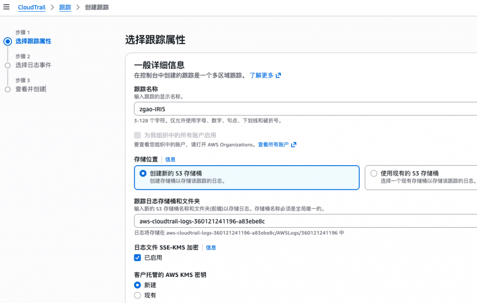This screenshot has width=477, height=303.
Task: Go to CloudTrail breadcrumb link
Action: point(32,8)
